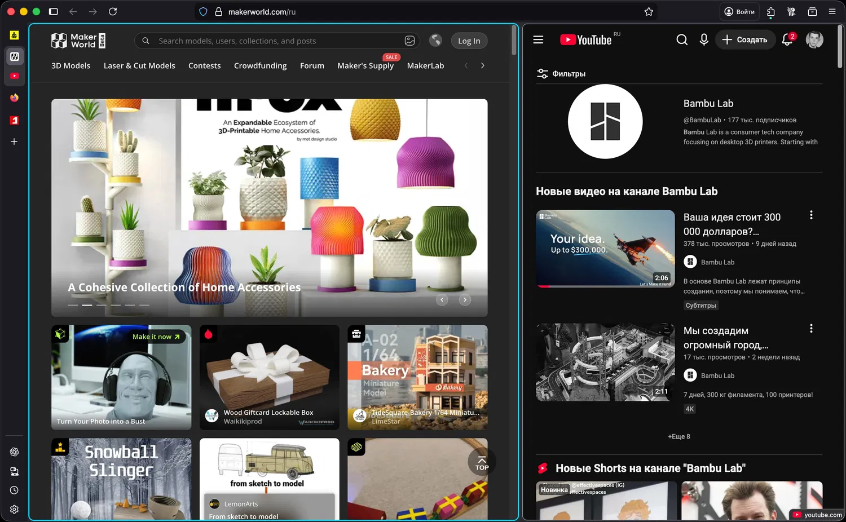846x522 pixels.
Task: Click the Субтитры badge
Action: pos(701,306)
